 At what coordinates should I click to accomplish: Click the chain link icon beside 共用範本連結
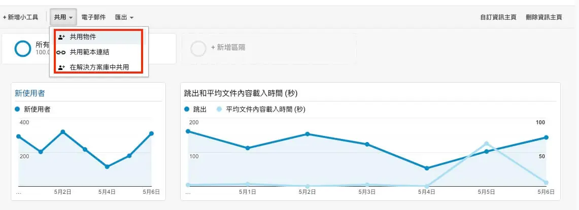click(x=61, y=52)
